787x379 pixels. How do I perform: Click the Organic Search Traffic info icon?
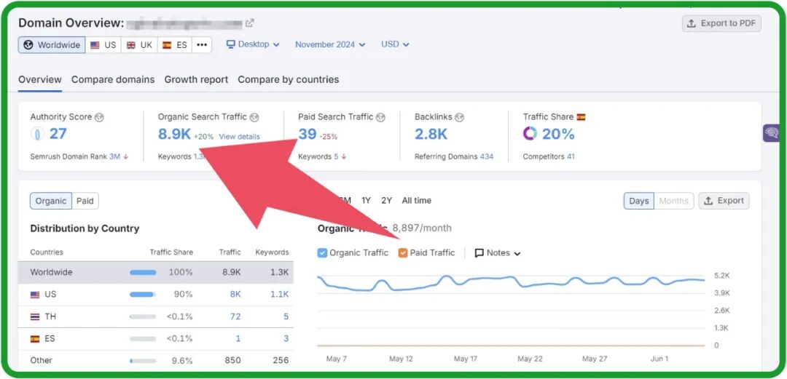pos(254,117)
